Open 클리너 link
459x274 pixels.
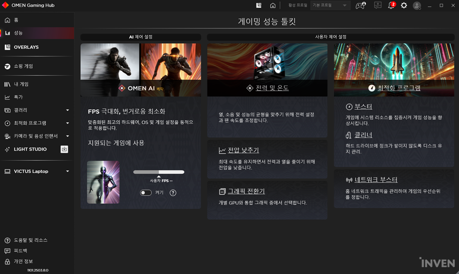[x=363, y=135]
